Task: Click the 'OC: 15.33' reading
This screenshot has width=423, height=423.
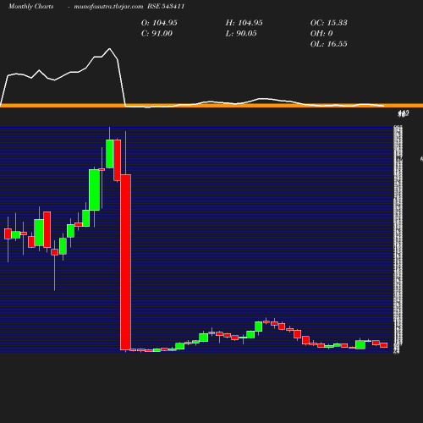Action: (329, 23)
